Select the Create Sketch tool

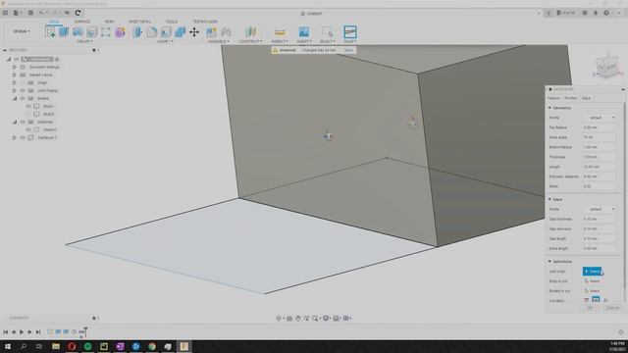[50, 32]
